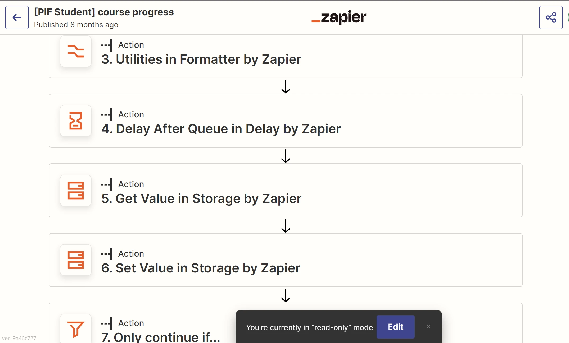Click the back arrow button
Viewport: 569px width, 343px height.
click(17, 17)
